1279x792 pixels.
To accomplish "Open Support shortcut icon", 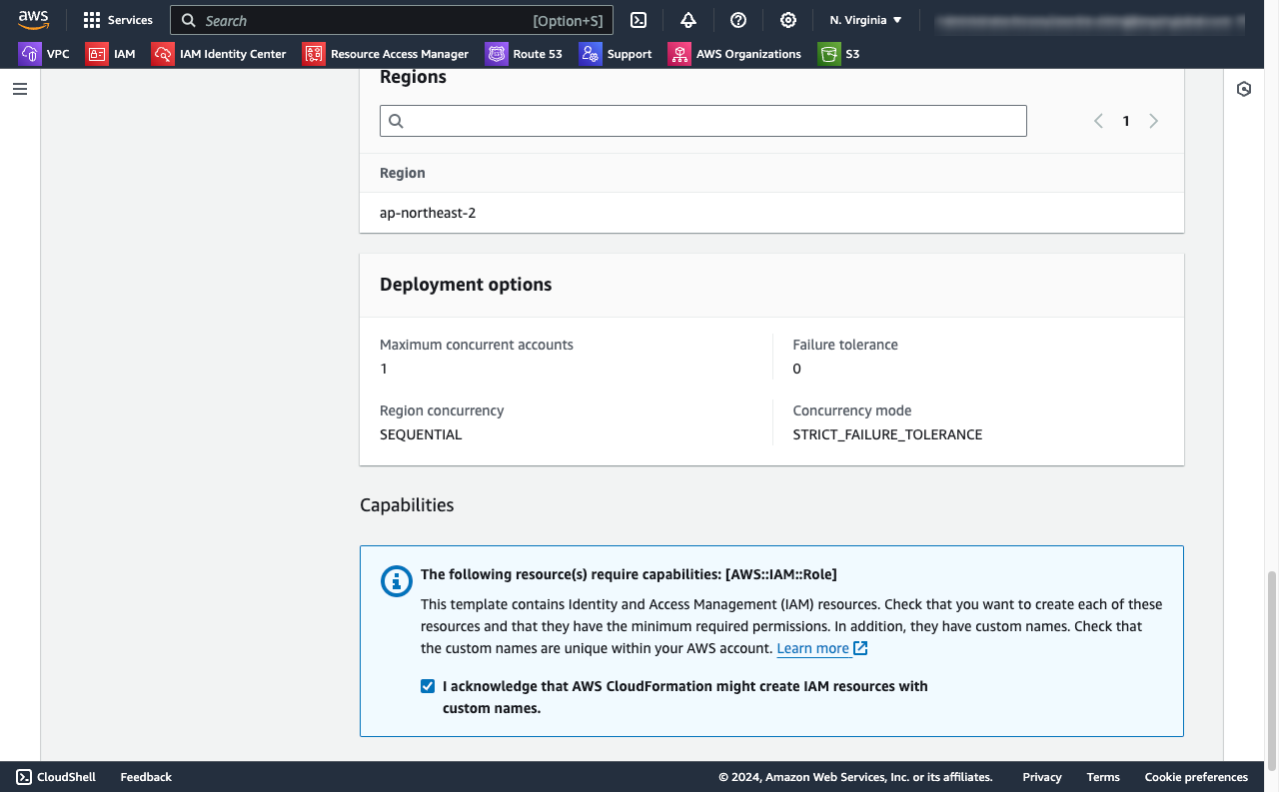I will coord(591,54).
